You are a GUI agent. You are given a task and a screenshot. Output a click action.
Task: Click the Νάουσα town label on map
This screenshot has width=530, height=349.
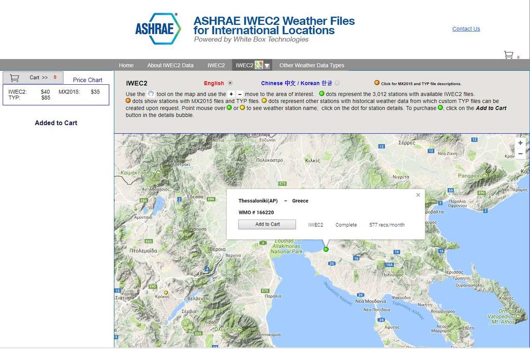tap(198, 229)
